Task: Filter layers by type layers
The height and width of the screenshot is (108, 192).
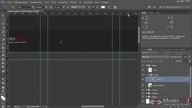Action: [x=173, y=53]
